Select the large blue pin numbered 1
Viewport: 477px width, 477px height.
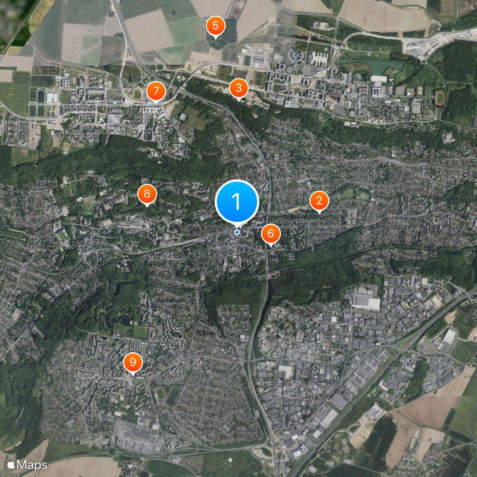(x=237, y=202)
